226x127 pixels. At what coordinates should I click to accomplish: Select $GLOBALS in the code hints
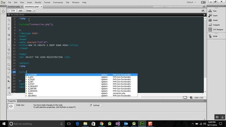[82, 96]
